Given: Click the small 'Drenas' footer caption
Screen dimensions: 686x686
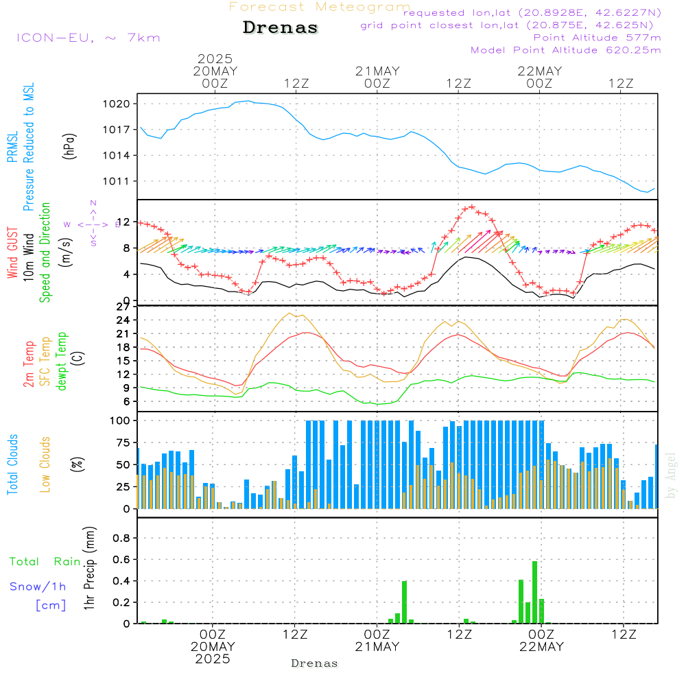Looking at the screenshot, I should click(x=315, y=663).
